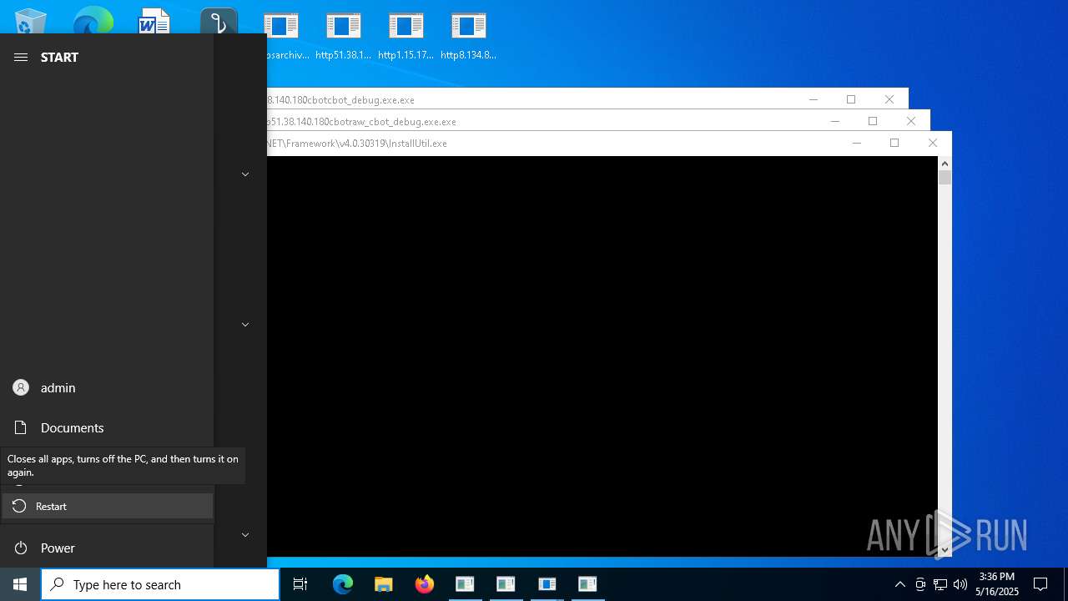This screenshot has width=1068, height=601.
Task: Open Documents from Start menu
Action: [107, 427]
